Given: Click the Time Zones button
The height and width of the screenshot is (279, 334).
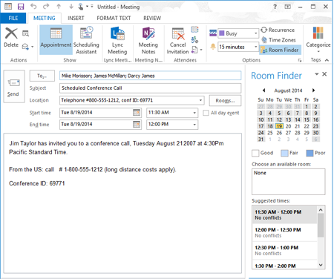Looking at the screenshot, I should [x=278, y=40].
